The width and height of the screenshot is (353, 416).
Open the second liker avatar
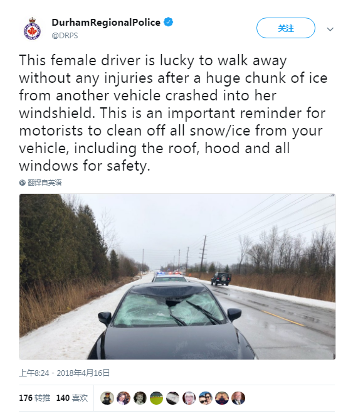(124, 398)
